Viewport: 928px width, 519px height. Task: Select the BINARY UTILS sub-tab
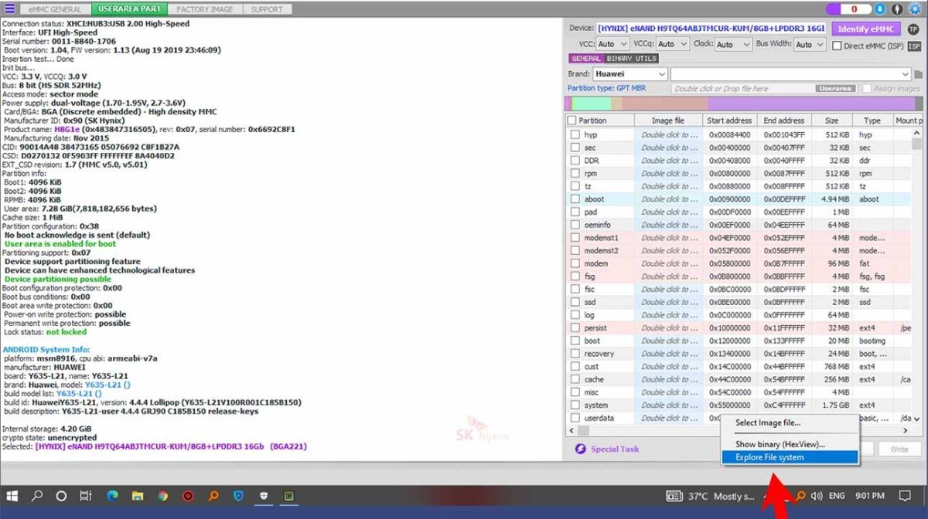point(631,59)
